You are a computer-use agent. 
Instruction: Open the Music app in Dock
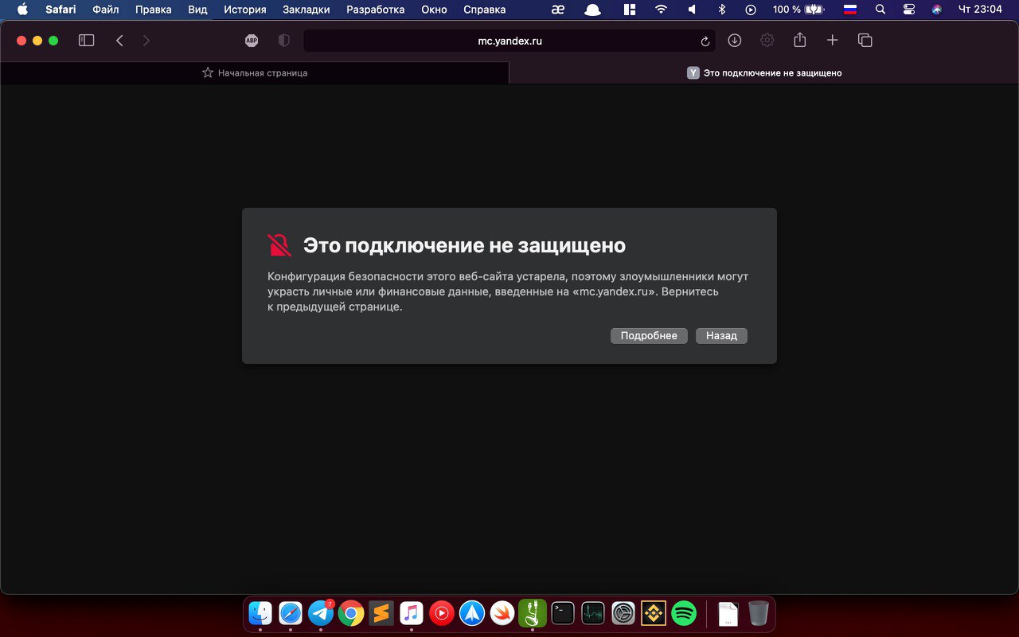[x=412, y=613]
